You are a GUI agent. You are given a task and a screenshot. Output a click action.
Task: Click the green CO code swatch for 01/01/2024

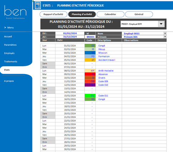[90, 46]
